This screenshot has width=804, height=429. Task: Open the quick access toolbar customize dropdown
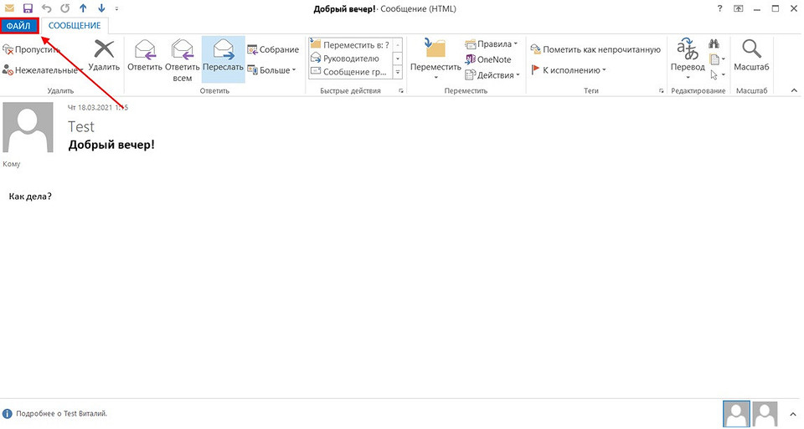point(117,8)
